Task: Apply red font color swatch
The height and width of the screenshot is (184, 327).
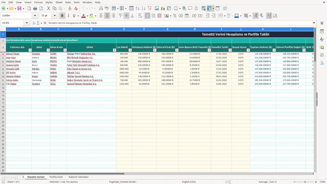Action: (x=84, y=16)
